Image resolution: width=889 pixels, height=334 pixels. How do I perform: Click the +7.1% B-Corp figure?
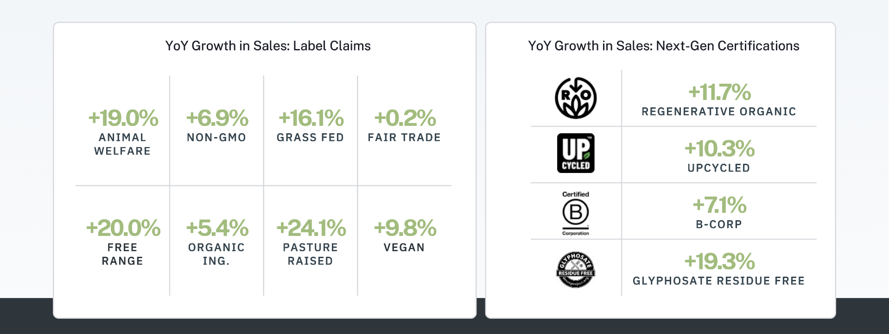(719, 205)
